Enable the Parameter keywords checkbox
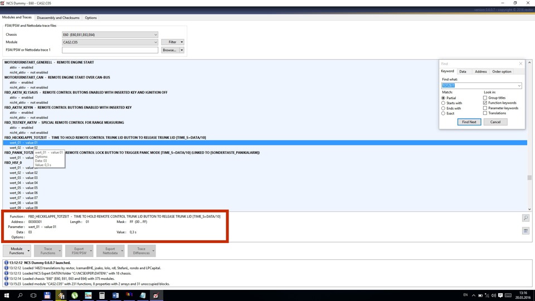 coord(485,108)
